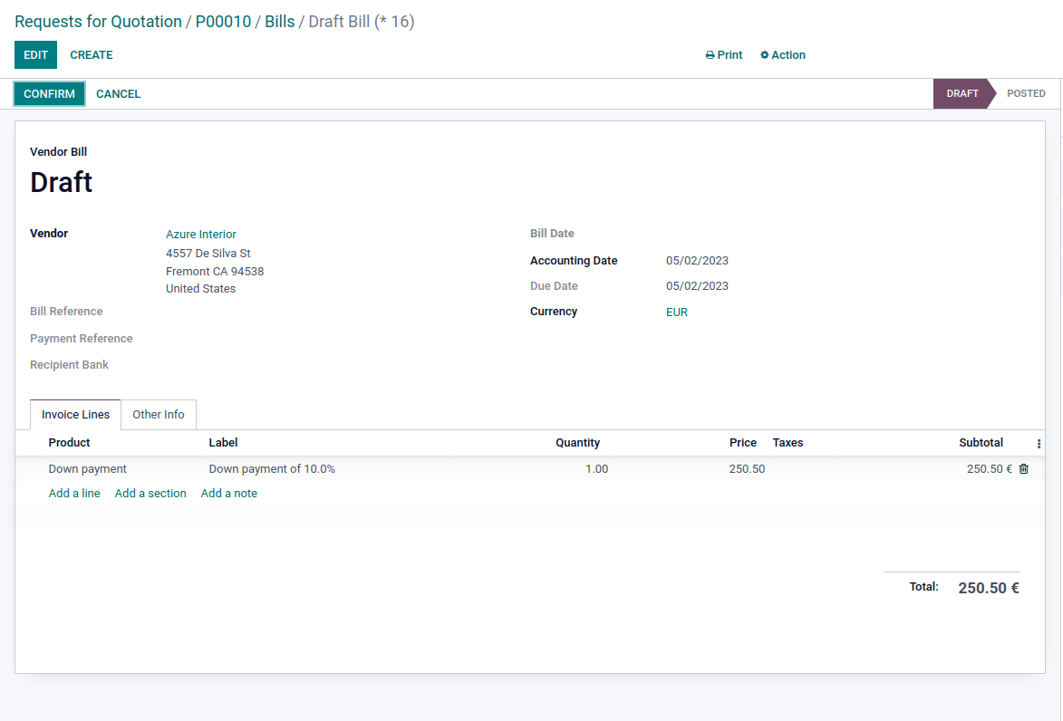Sort by the Subtotal column header

981,443
